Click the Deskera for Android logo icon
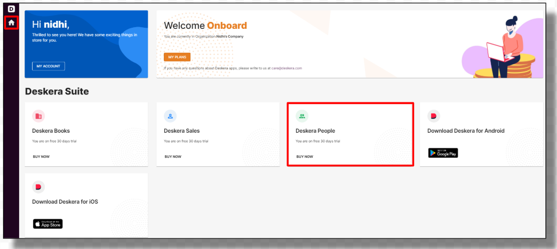 pos(434,116)
